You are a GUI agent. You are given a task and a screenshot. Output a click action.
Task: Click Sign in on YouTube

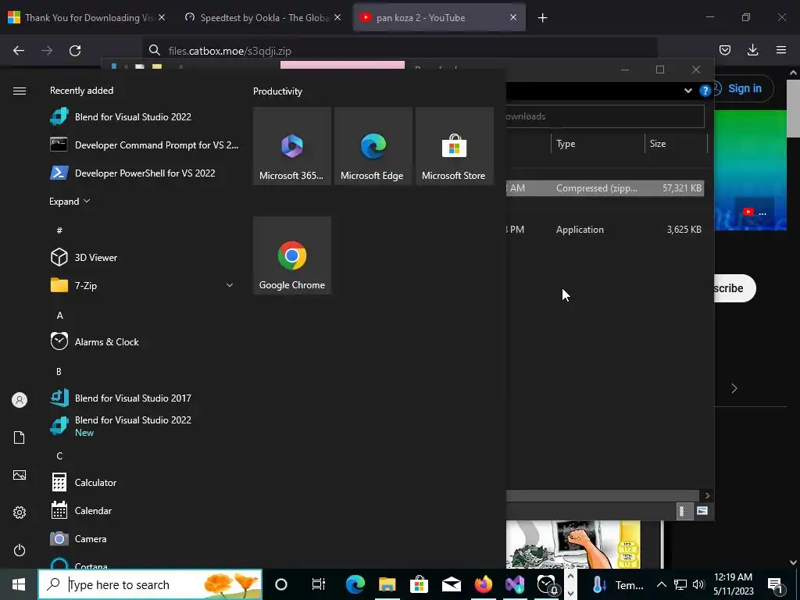coord(744,88)
